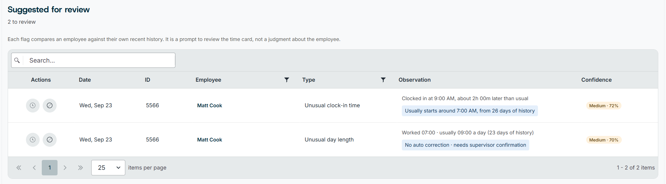Click the '2 to review' count text
666x184 pixels.
22,22
